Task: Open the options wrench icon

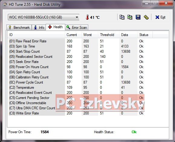Action: (x=146, y=17)
